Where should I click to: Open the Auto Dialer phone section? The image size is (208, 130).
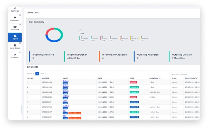[15, 47]
